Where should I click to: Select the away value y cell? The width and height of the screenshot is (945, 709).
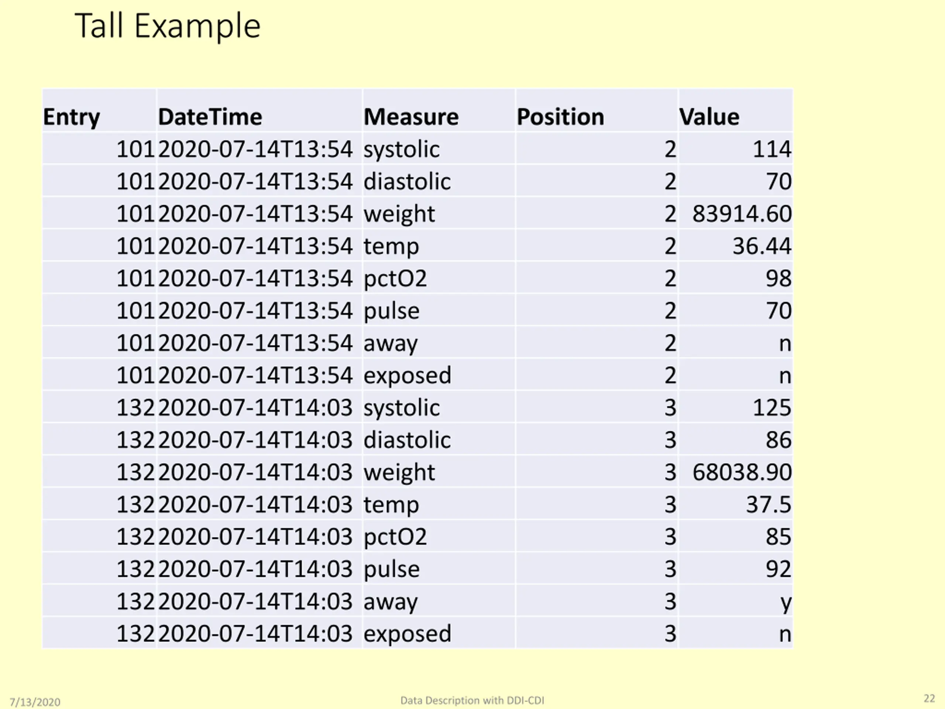(736, 601)
